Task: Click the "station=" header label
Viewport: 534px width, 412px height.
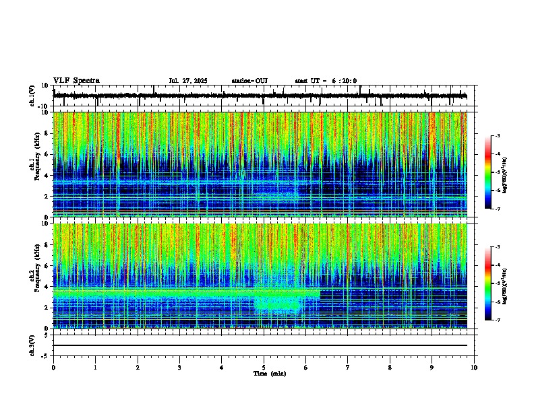Action: 243,81
